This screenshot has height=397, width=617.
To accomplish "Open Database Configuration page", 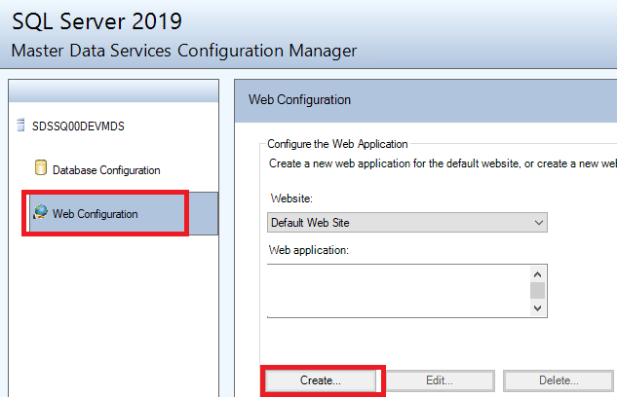I will point(106,170).
